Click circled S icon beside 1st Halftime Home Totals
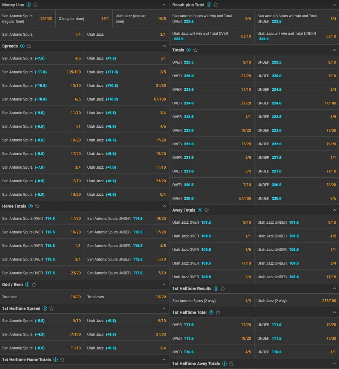The width and height of the screenshot is (339, 369). [x=55, y=360]
